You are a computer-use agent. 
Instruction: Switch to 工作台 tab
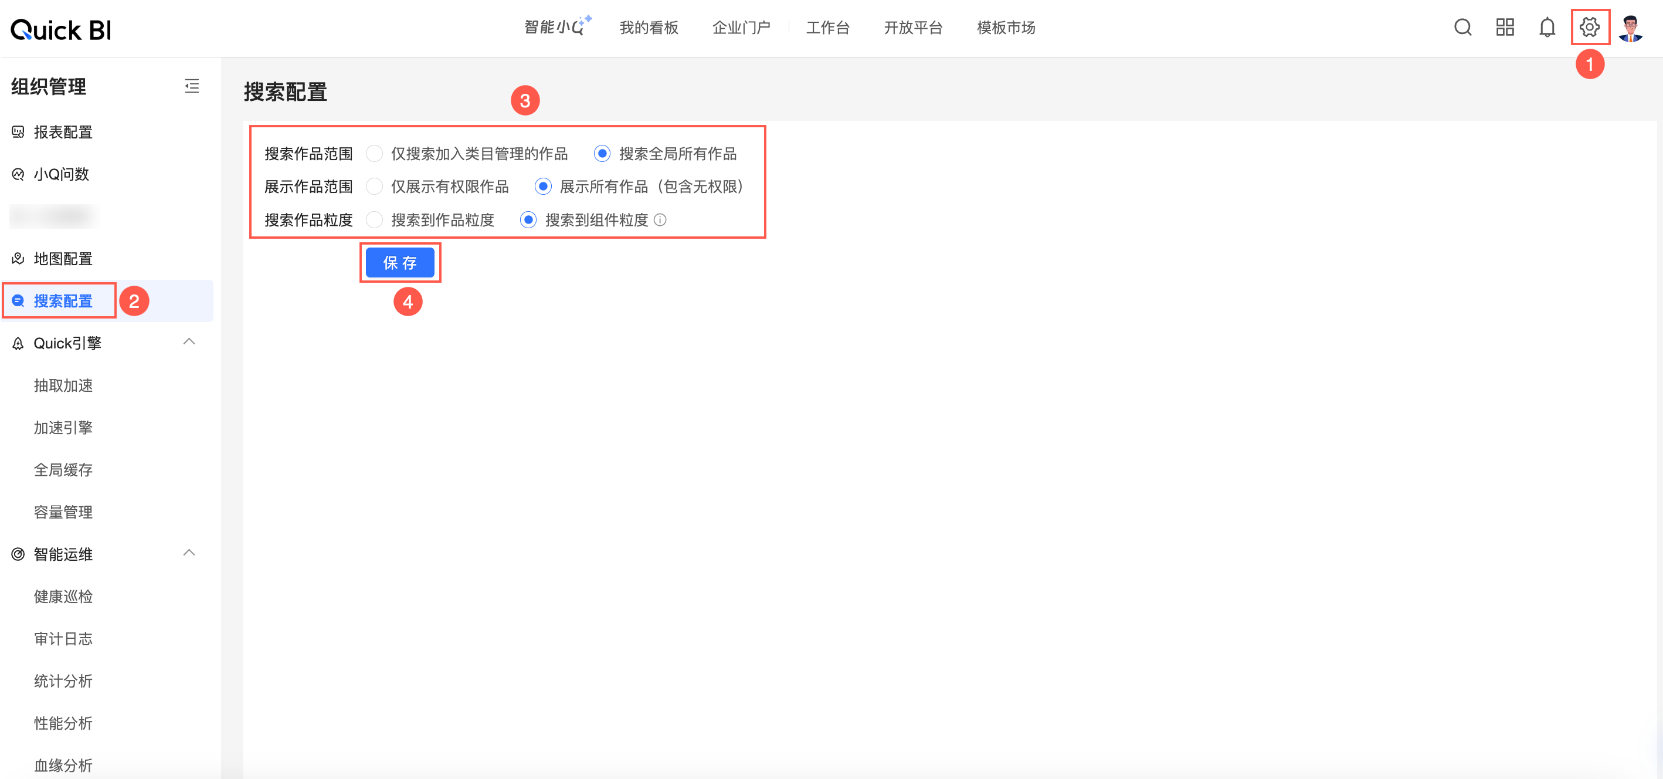click(x=827, y=28)
